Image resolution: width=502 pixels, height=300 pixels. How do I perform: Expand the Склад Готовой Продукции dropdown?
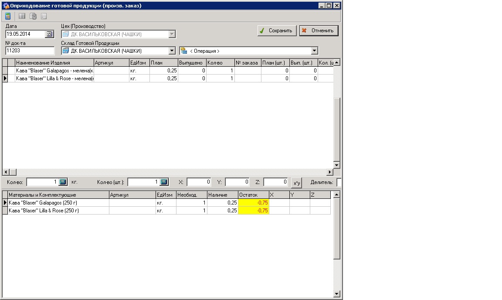tap(172, 51)
